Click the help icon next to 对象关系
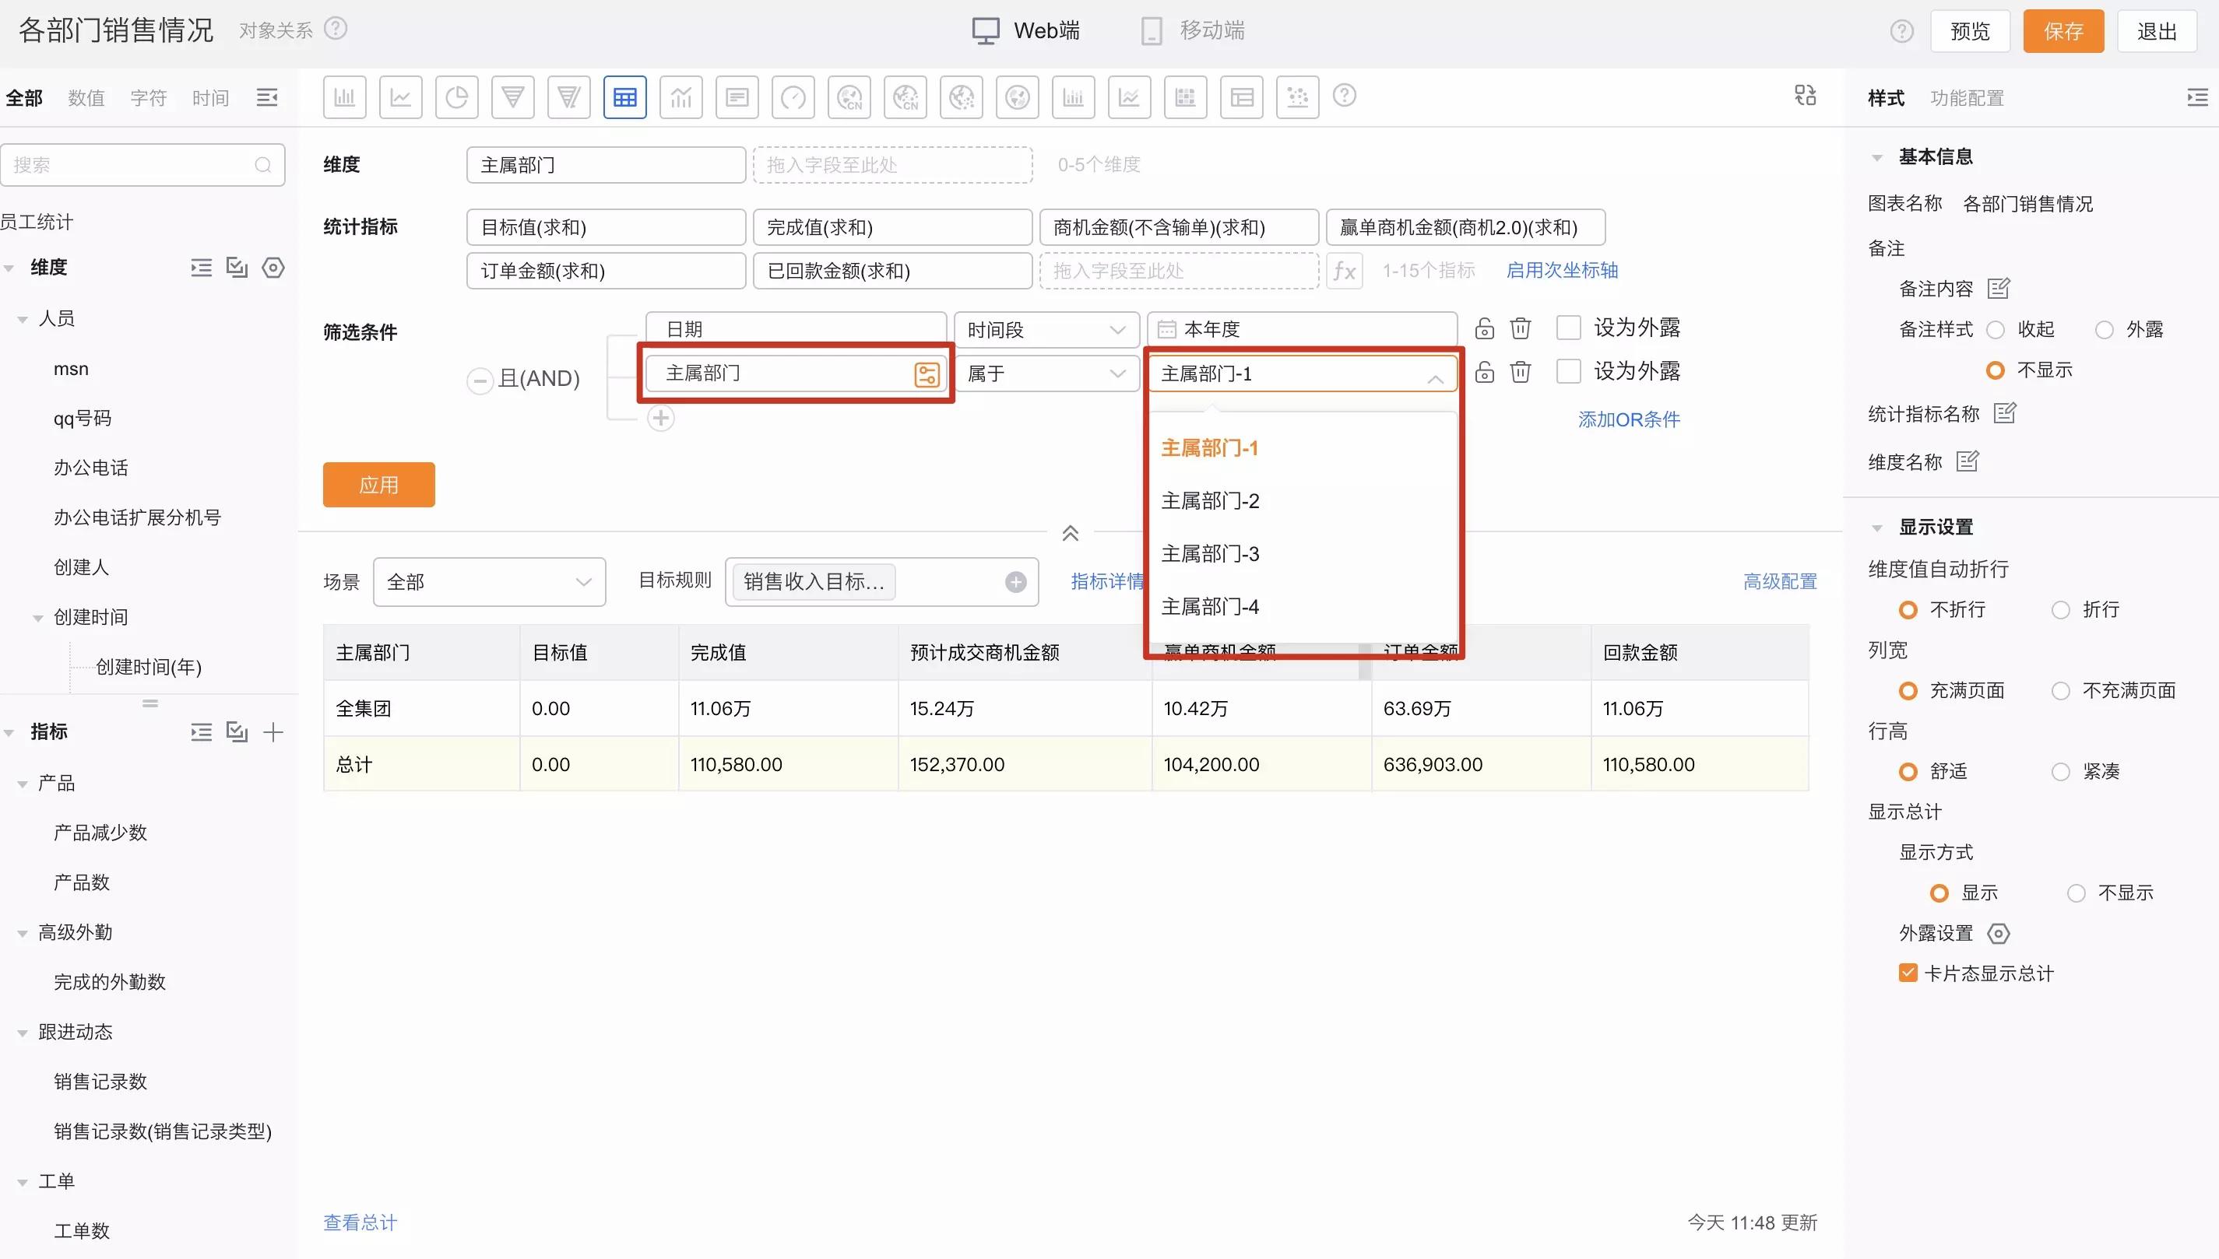Image resolution: width=2219 pixels, height=1259 pixels. pyautogui.click(x=336, y=29)
